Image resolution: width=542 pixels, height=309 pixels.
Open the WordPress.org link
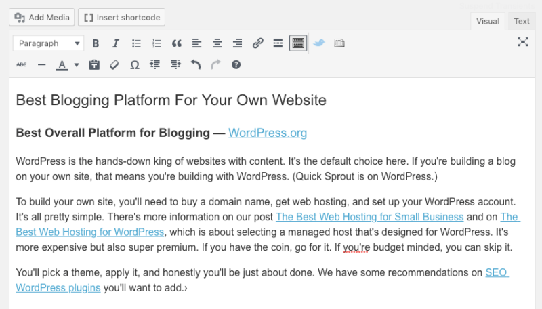268,133
